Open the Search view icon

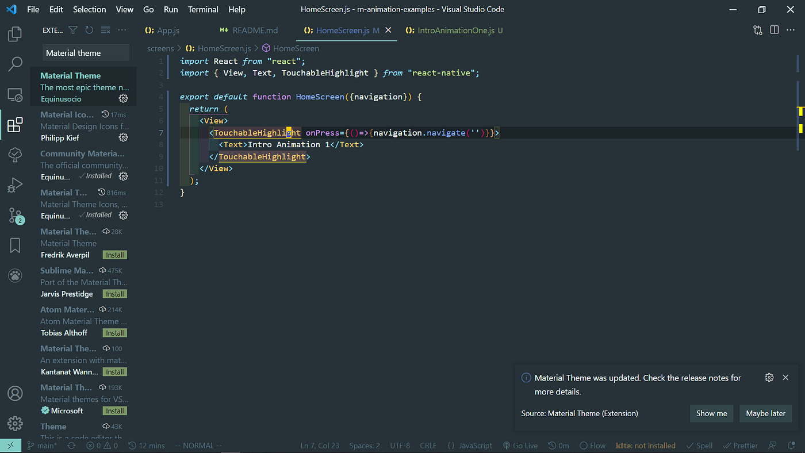pyautogui.click(x=15, y=64)
